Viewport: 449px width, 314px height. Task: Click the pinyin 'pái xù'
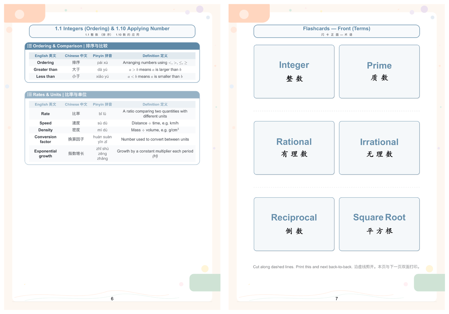[x=102, y=63]
